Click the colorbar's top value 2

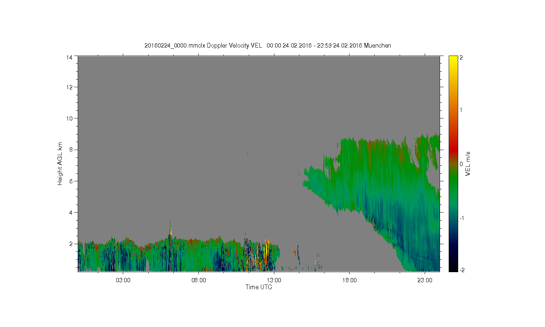click(461, 57)
